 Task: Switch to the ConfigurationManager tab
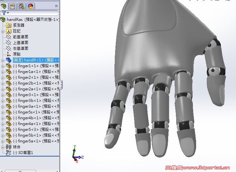point(22,6)
